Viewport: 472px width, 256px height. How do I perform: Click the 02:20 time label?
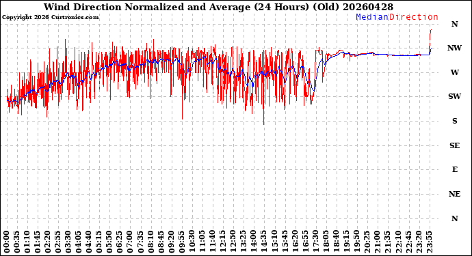(48, 242)
